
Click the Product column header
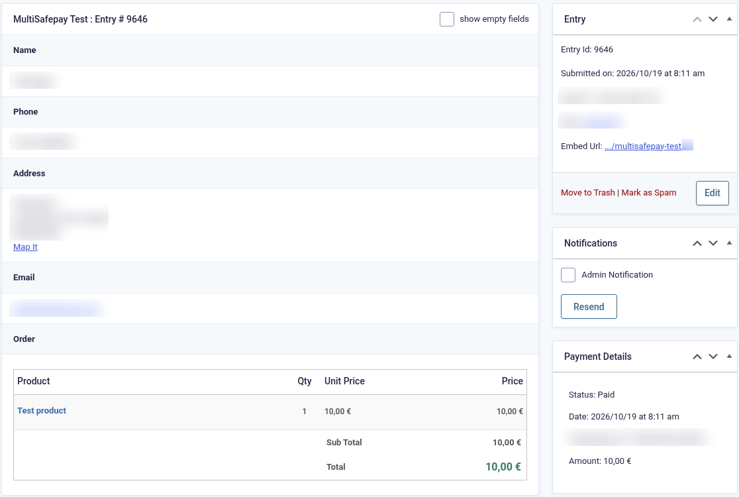click(34, 381)
